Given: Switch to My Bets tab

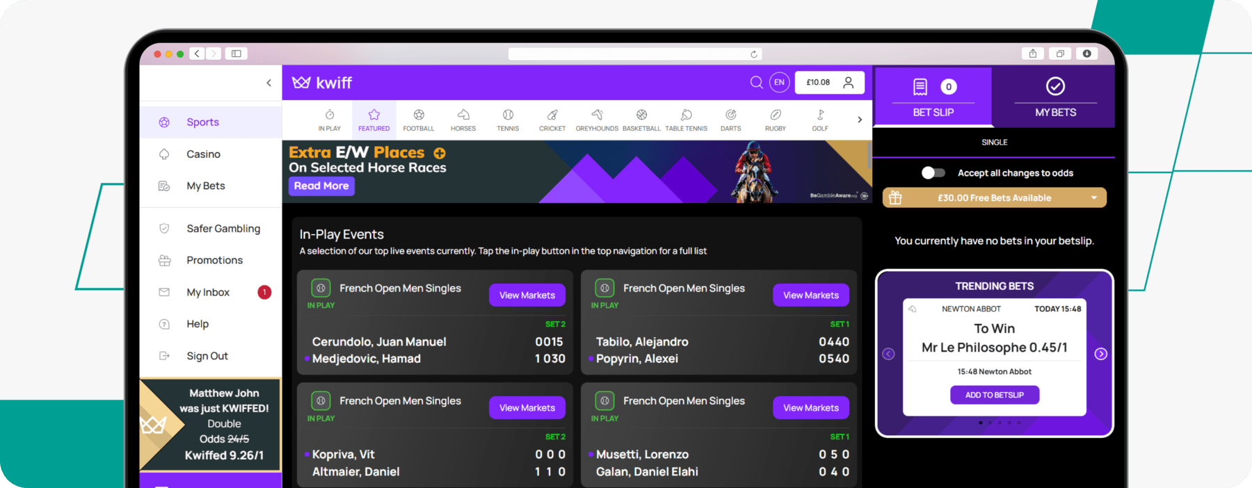Looking at the screenshot, I should coord(1055,97).
